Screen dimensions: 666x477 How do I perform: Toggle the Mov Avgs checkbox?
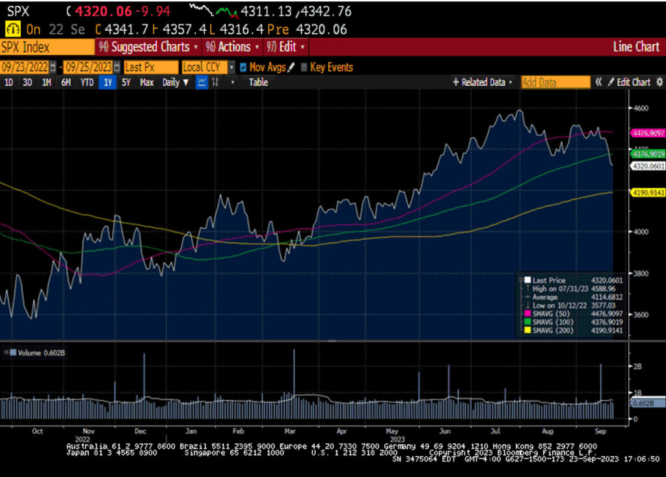(243, 67)
